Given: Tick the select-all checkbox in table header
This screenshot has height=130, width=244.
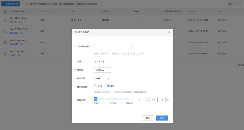Looking at the screenshot, I should click(6, 11).
